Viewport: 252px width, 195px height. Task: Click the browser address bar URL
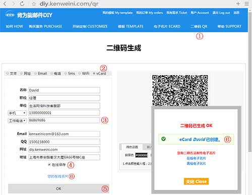coord(69,4)
